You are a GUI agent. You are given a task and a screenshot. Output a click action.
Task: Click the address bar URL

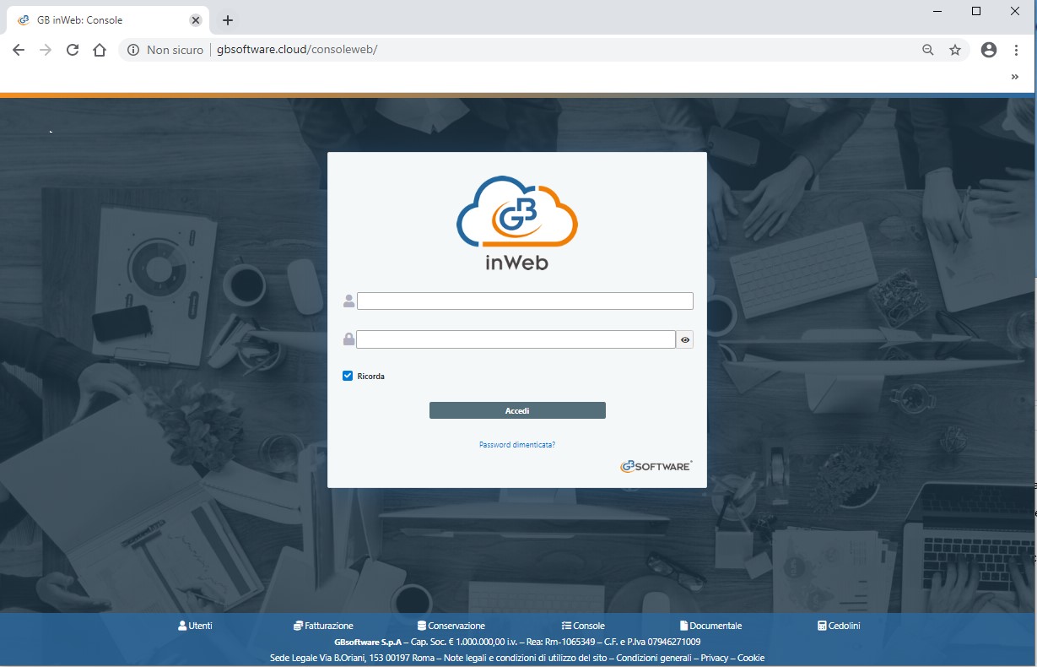297,50
